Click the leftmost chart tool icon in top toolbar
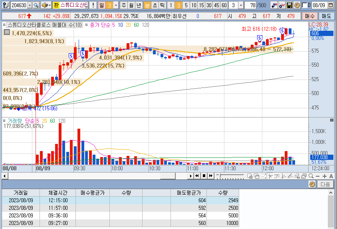The image size is (337, 229). pyautogui.click(x=6, y=5)
